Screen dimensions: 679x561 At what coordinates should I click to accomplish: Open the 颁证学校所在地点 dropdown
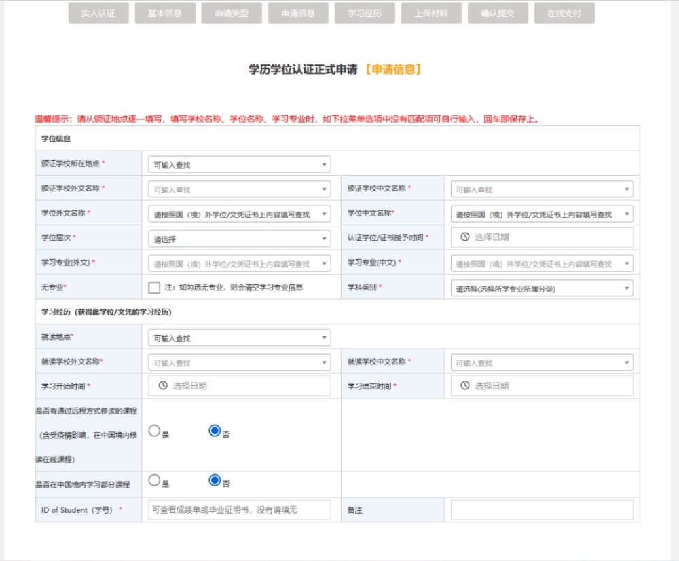[x=240, y=164]
